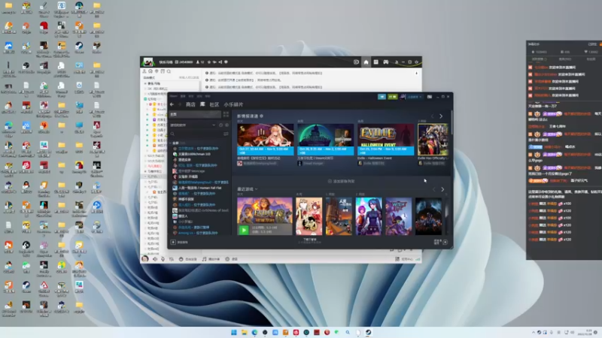Image resolution: width=602 pixels, height=338 pixels.
Task: Switch the Steam library to grid view
Action: click(x=226, y=114)
